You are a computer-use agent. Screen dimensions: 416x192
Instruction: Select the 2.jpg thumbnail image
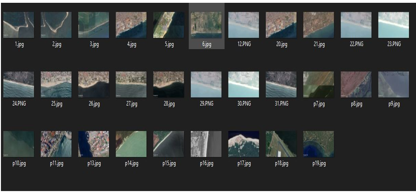[56, 25]
